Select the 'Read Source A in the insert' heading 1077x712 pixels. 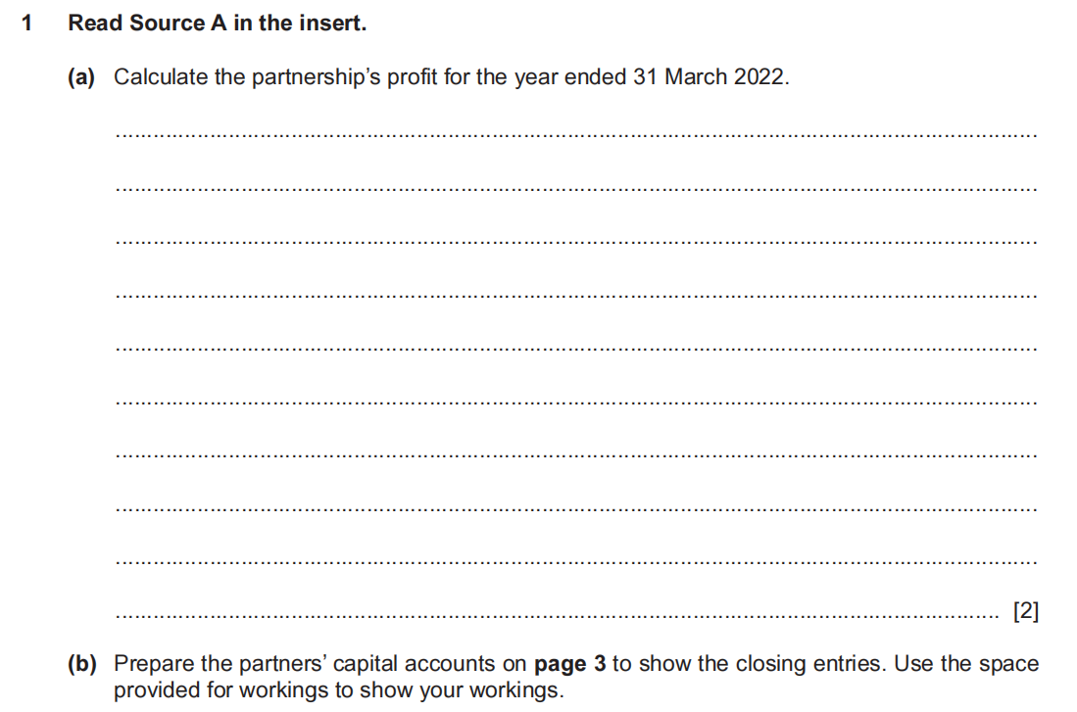pos(217,24)
